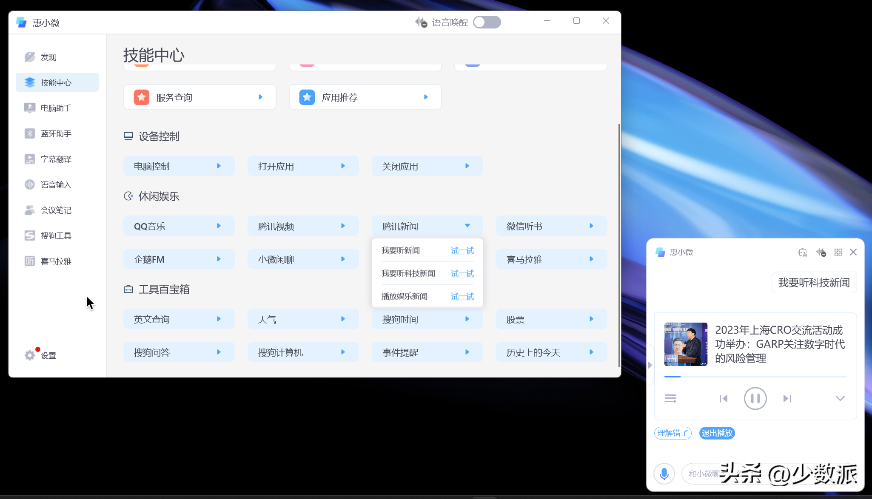The width and height of the screenshot is (872, 499).
Task: Open 设置 gear icon in sidebar
Action: pos(30,355)
